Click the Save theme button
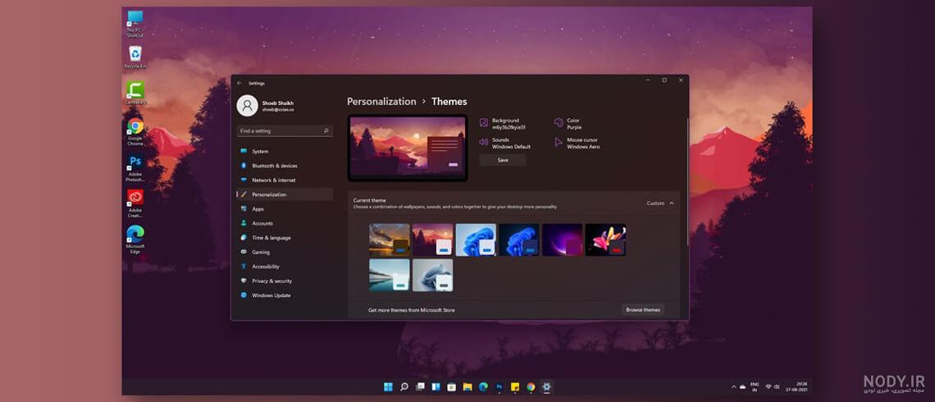Image resolution: width=935 pixels, height=402 pixels. [503, 160]
